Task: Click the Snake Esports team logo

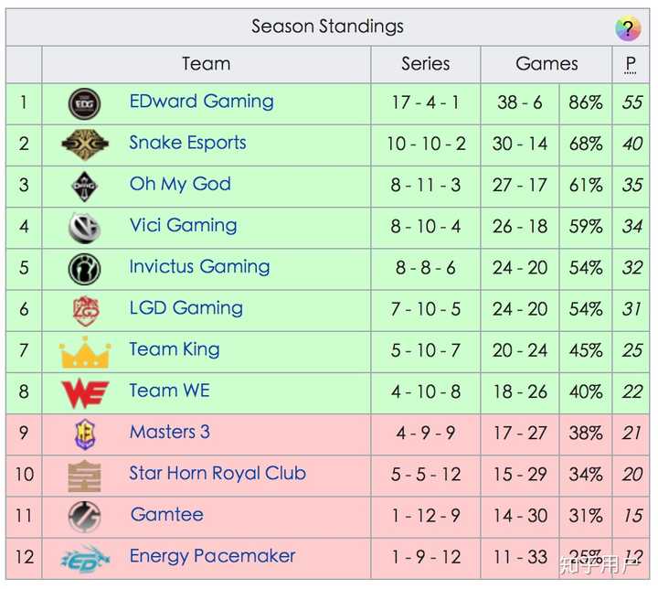Action: pyautogui.click(x=84, y=145)
